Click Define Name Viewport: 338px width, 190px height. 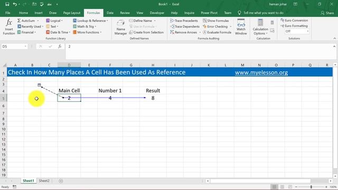point(140,21)
